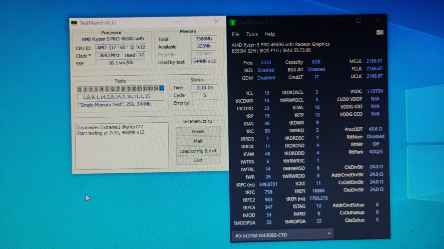Click the tREFI (ns) value 7793.215
This screenshot has height=249, width=444.
pos(318,198)
